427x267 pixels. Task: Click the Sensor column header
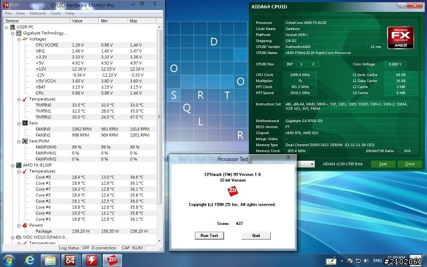[36, 21]
